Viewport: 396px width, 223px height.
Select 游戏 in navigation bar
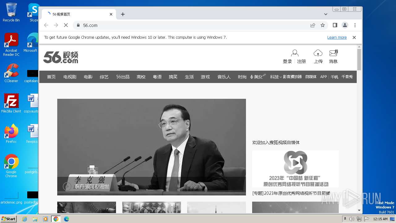coord(205,77)
